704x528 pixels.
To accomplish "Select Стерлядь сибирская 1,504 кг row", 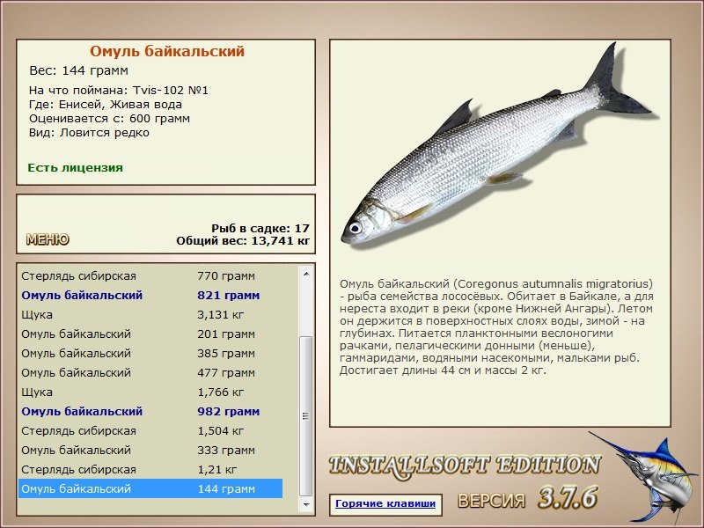I will click(x=150, y=430).
